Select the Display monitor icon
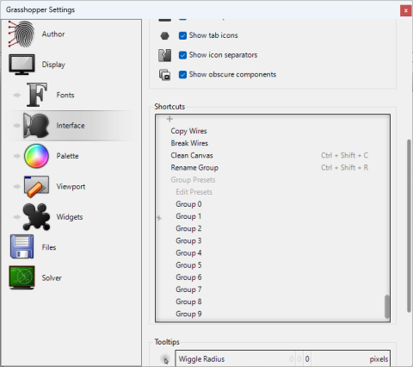The height and width of the screenshot is (367, 413). [22, 65]
